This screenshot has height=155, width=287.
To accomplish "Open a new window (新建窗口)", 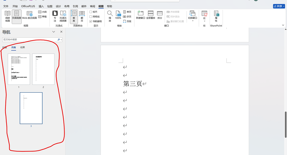I will 141,15.
